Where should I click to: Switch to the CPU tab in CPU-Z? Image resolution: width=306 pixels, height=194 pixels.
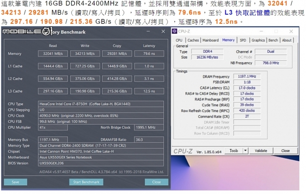point(179,40)
